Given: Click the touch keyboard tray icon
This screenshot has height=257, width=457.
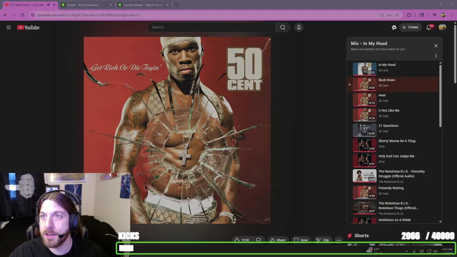Looking at the screenshot, I should click(x=422, y=251).
